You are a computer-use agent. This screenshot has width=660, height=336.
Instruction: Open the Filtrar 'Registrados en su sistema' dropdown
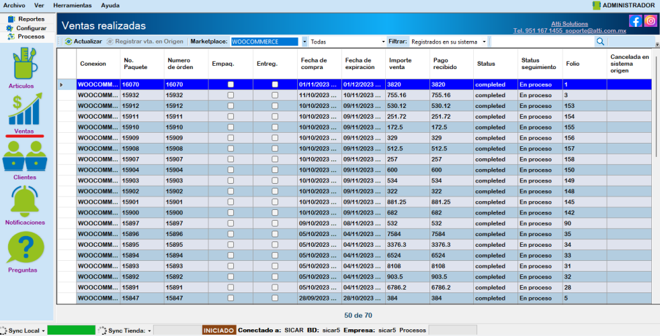(484, 42)
